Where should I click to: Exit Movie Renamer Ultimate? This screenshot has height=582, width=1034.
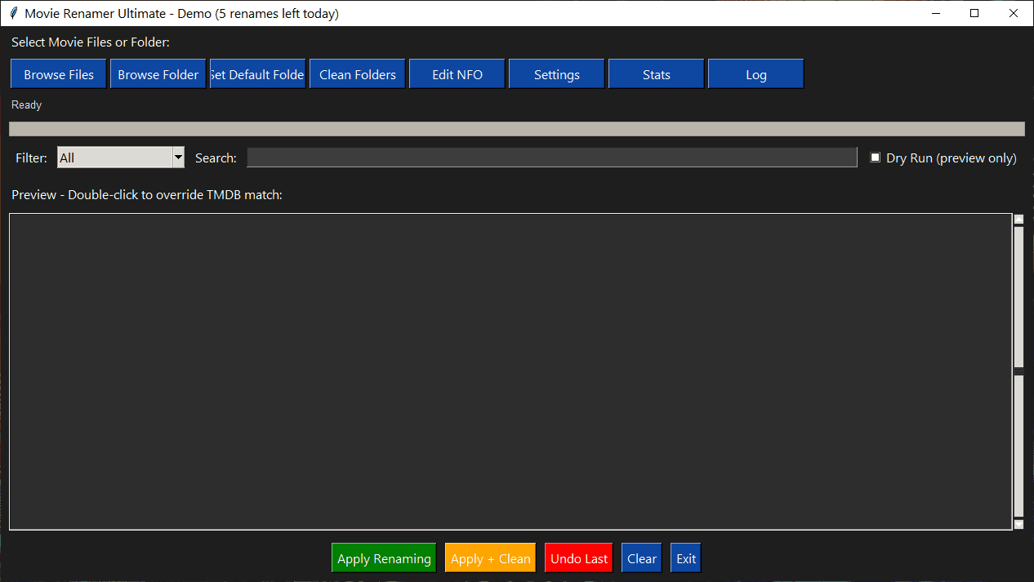click(685, 558)
